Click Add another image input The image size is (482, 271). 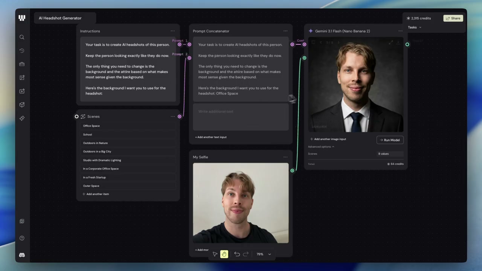click(x=328, y=139)
